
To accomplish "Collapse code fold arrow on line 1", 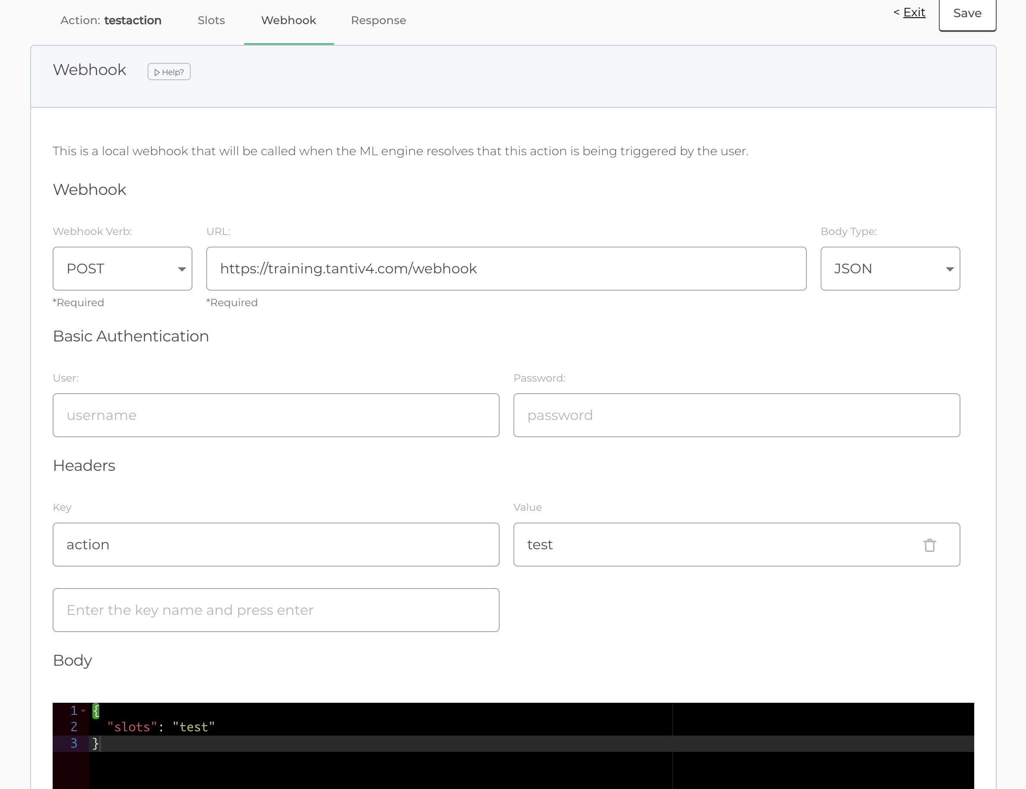I will (84, 711).
